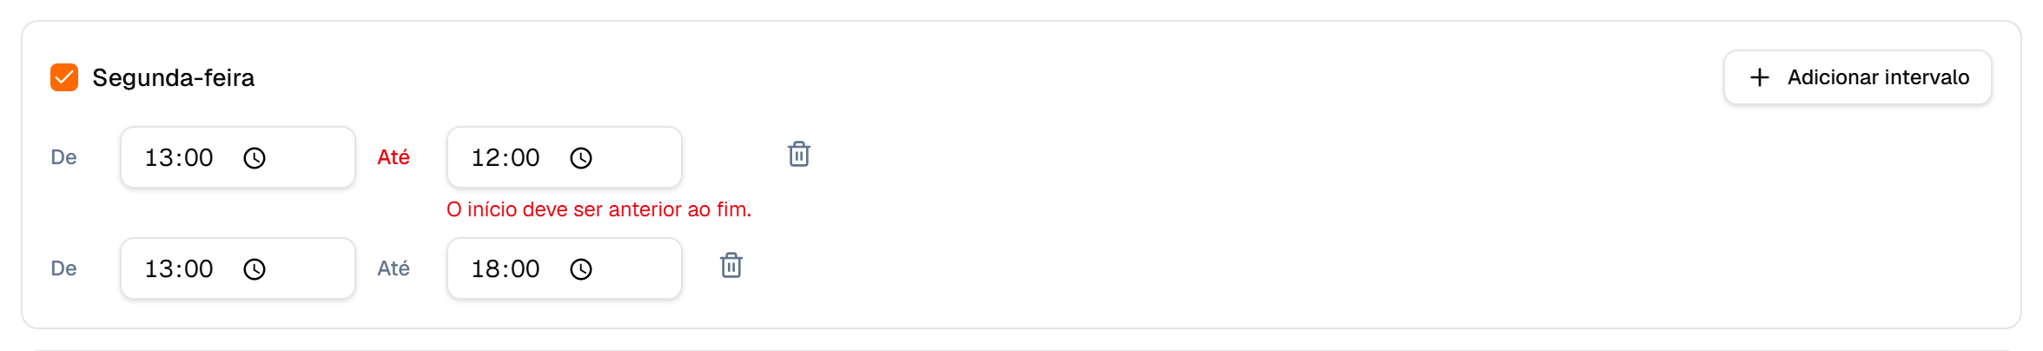
Task: Open clock picker for second interval start time
Action: tap(254, 269)
